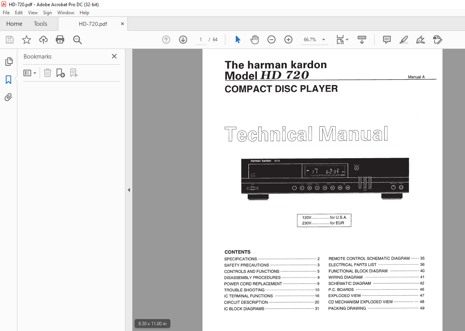Open the Sign document pen icon
This screenshot has width=465, height=331.
pos(420,40)
